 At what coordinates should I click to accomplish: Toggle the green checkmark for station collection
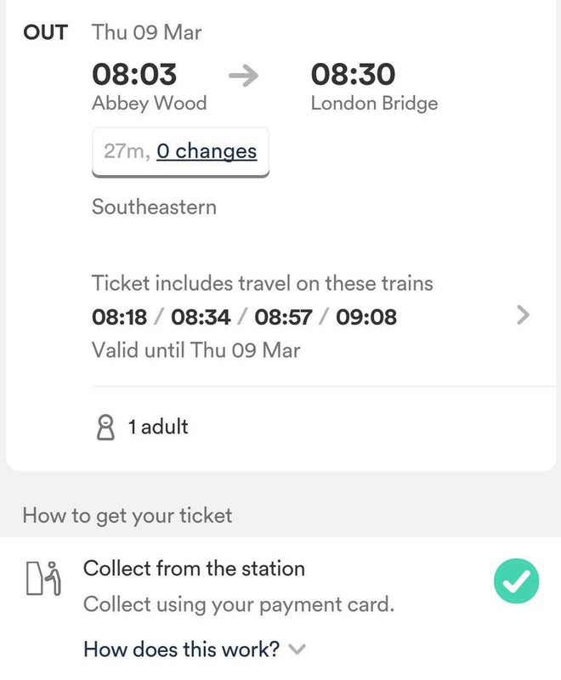pyautogui.click(x=516, y=581)
